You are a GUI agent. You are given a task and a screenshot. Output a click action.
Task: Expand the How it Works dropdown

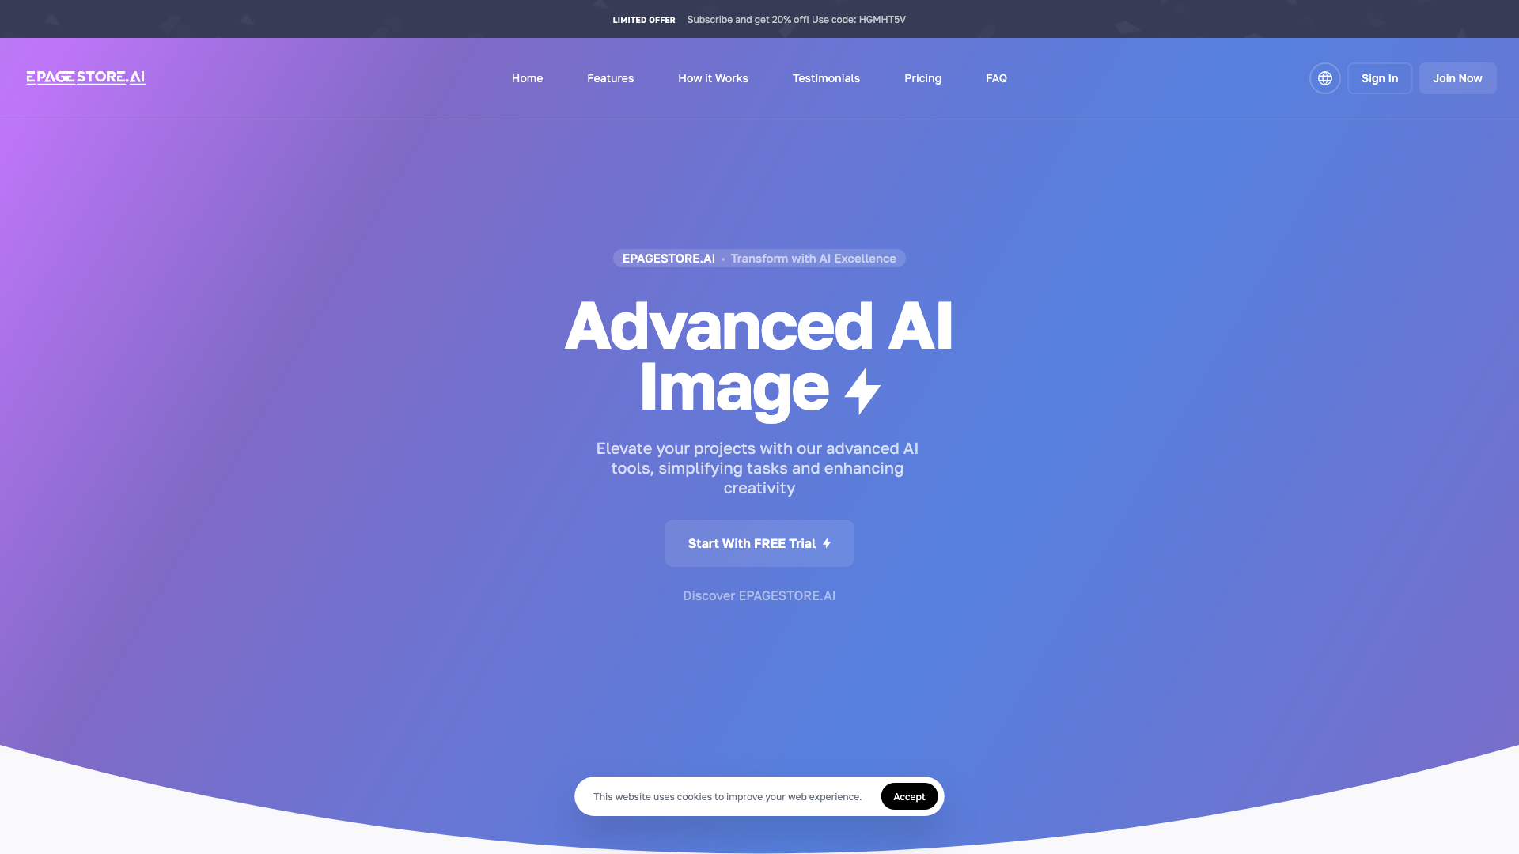click(x=713, y=78)
